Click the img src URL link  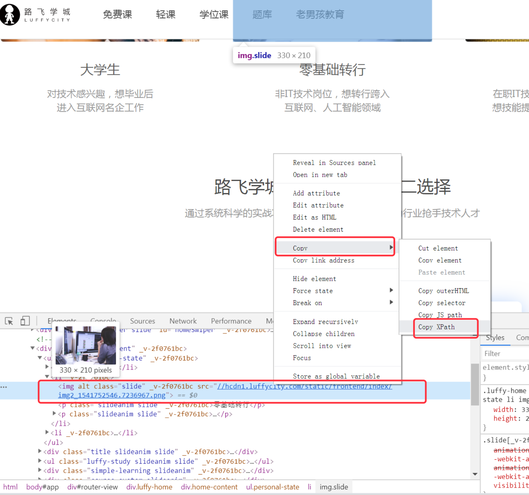tap(304, 386)
